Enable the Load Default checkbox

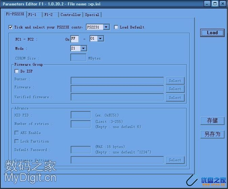click(x=116, y=27)
